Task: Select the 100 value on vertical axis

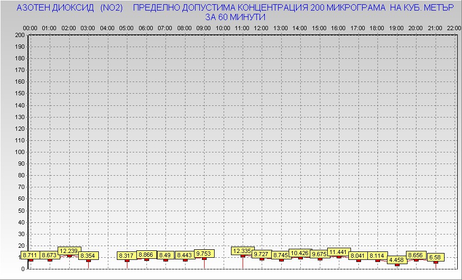Action: click(x=20, y=152)
